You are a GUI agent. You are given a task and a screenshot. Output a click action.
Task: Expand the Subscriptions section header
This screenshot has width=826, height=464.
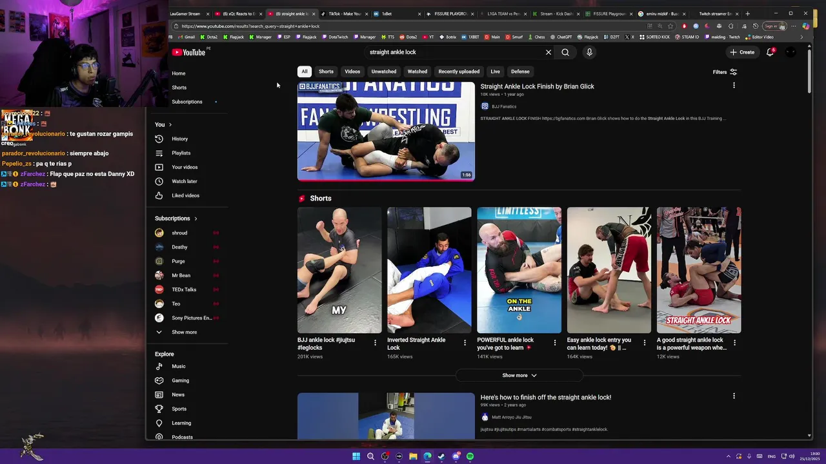coord(176,218)
